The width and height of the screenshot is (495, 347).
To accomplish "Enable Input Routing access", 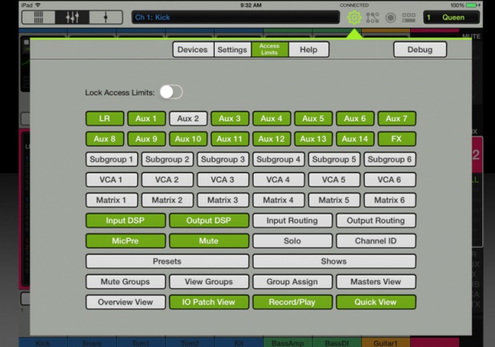I will click(x=292, y=220).
